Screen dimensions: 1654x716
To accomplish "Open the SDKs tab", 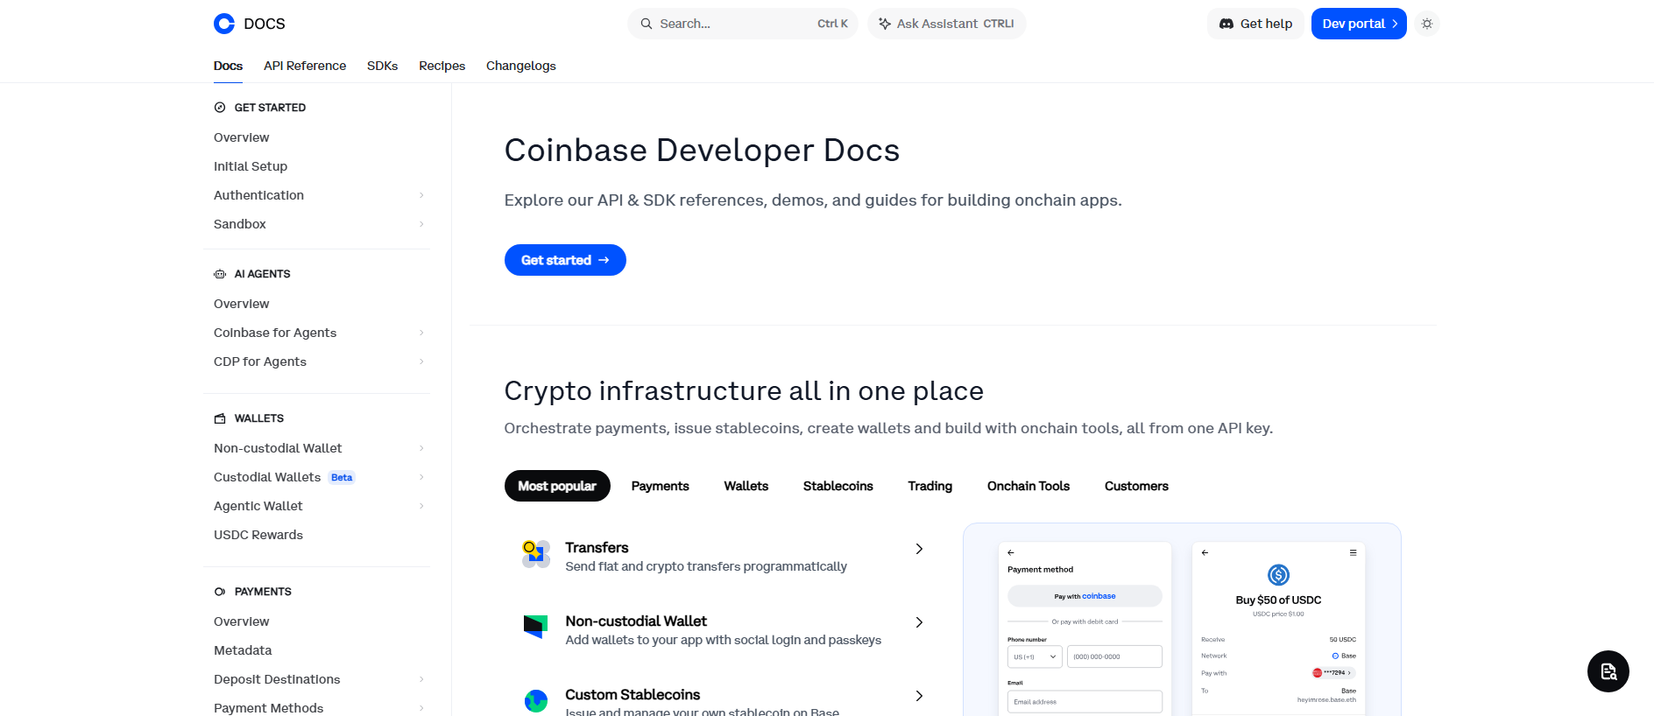I will (382, 66).
